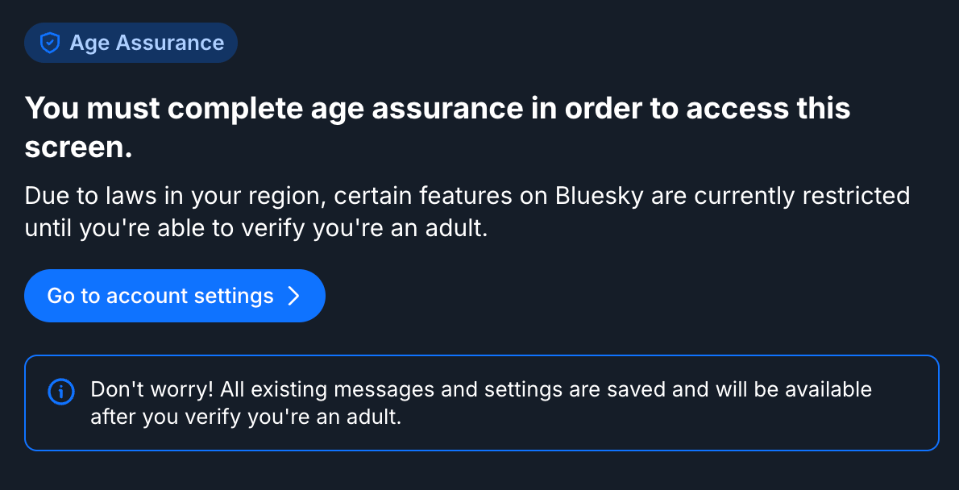This screenshot has width=959, height=490.
Task: Click the outlined info notice box
Action: 481,403
